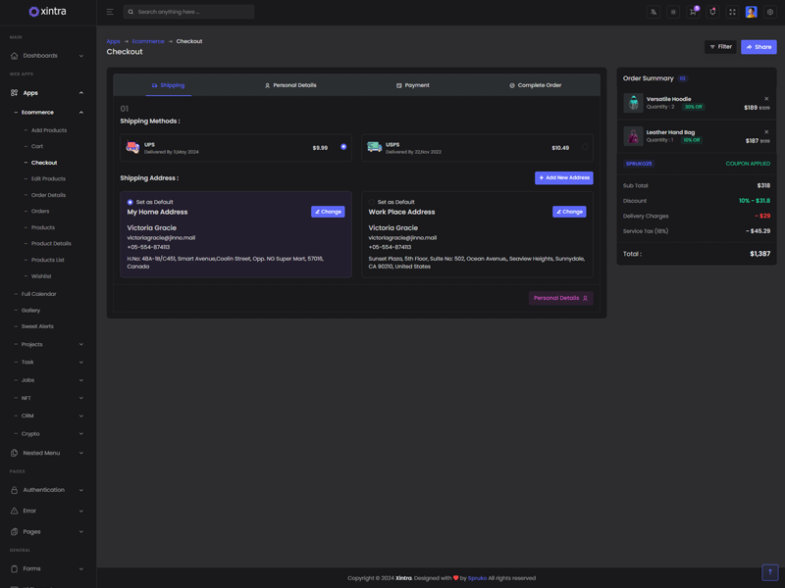
Task: Open the notifications bell icon
Action: (x=712, y=12)
